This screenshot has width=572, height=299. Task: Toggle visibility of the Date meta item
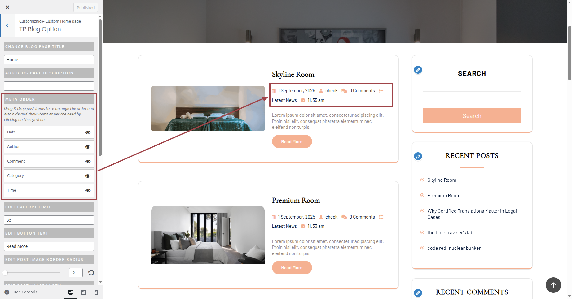coord(88,132)
